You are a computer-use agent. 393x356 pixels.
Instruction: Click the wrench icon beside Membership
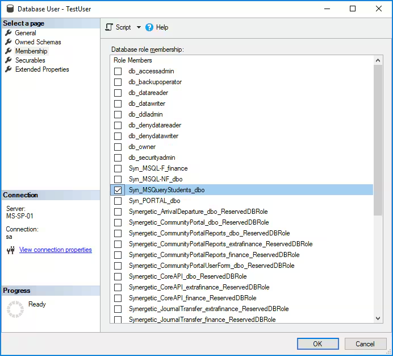[x=9, y=51]
